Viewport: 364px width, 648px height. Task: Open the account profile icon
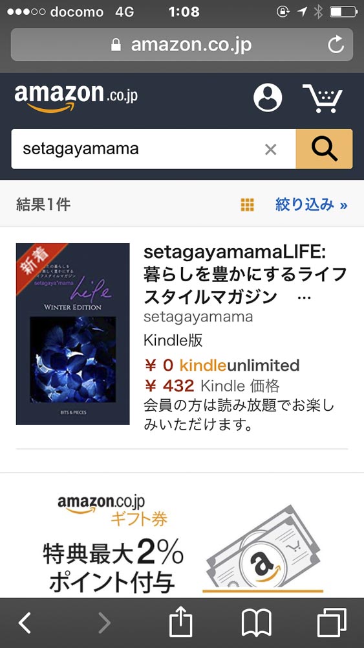click(268, 98)
